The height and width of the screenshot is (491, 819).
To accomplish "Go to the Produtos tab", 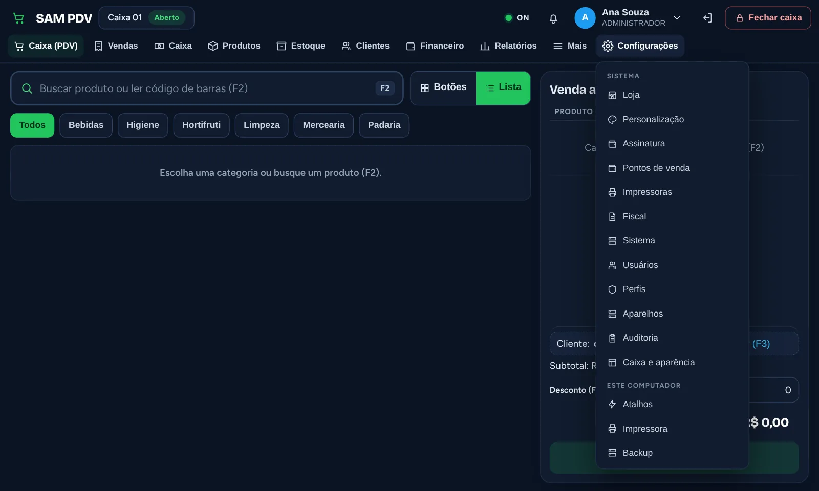I will 234,46.
